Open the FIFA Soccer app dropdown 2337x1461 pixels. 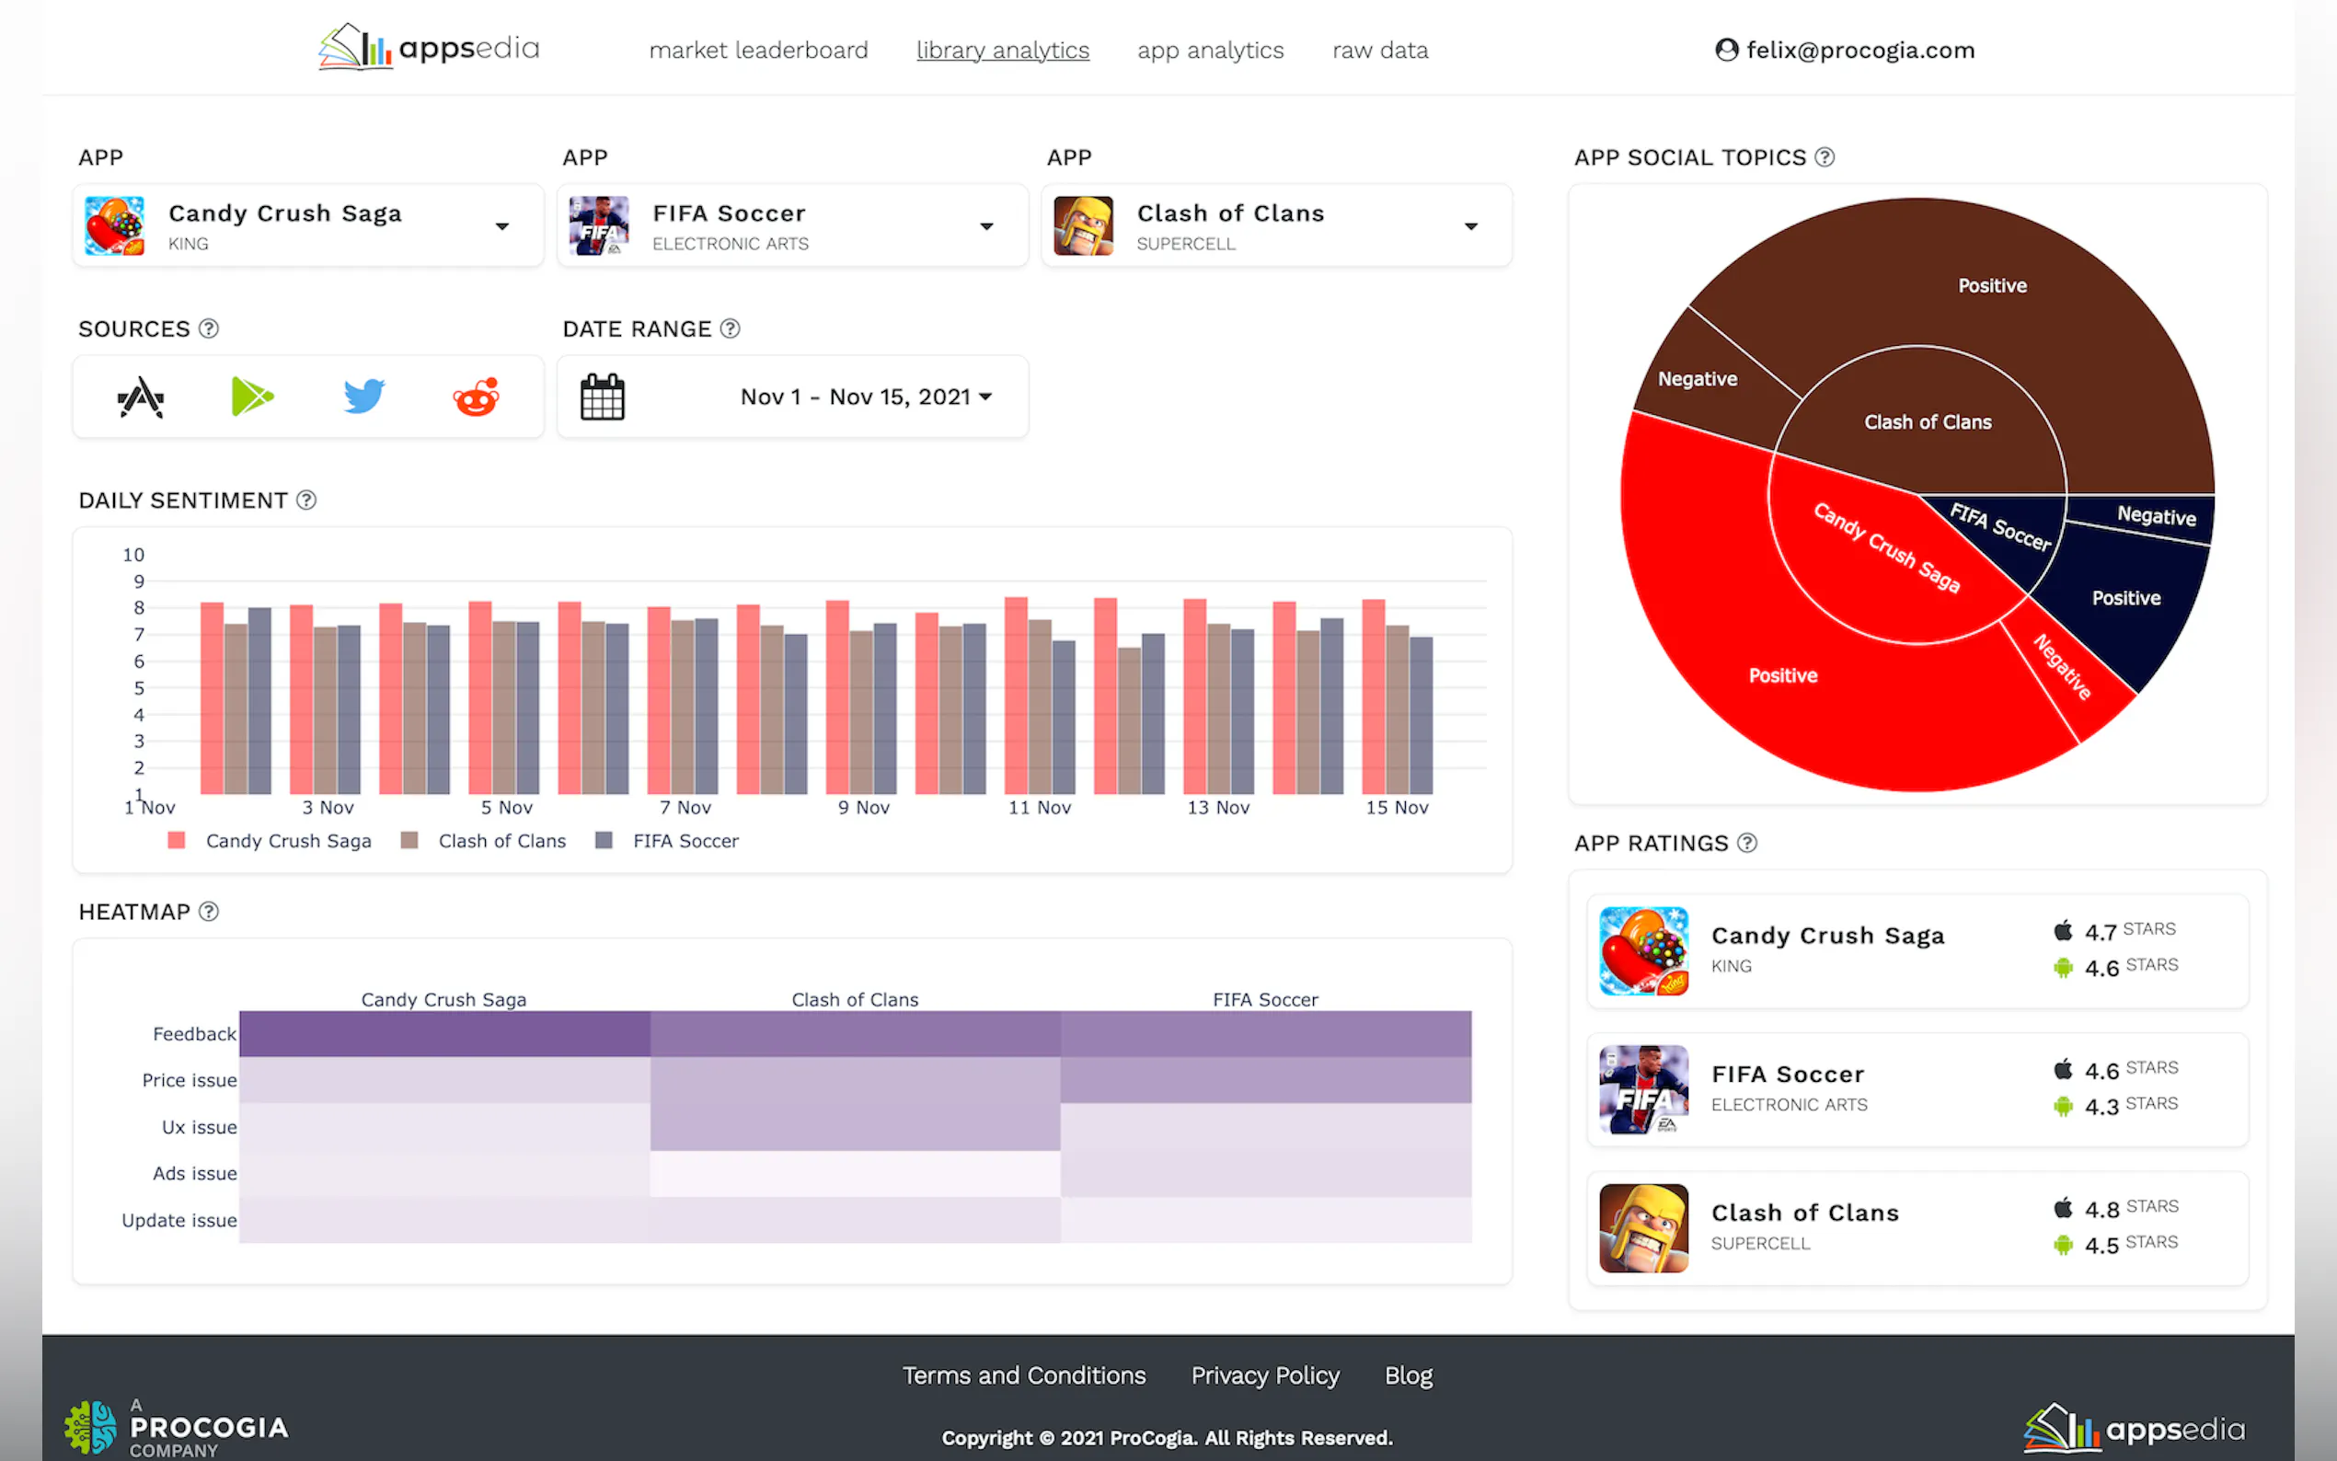986,226
